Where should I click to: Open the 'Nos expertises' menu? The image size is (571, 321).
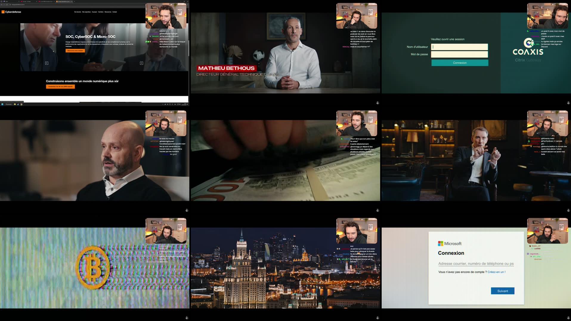(x=86, y=12)
